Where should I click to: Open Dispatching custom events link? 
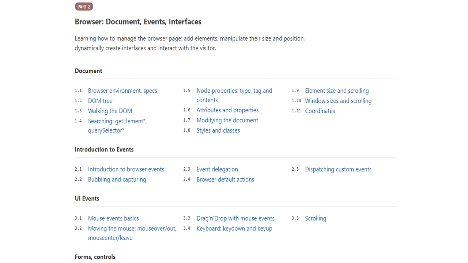pyautogui.click(x=338, y=169)
